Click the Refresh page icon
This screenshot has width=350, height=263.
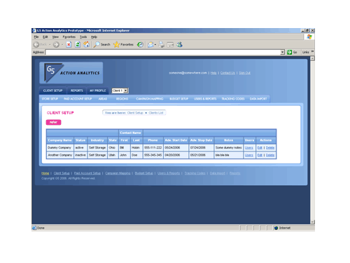click(78, 44)
